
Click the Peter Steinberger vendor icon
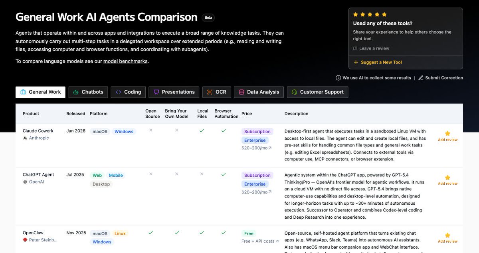(x=25, y=240)
